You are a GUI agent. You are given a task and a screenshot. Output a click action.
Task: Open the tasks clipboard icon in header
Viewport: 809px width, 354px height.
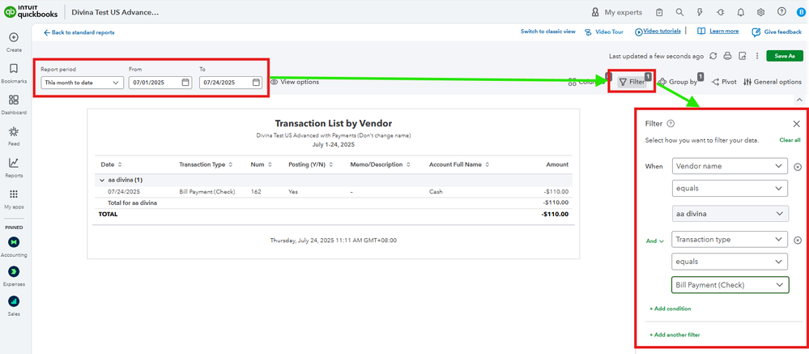[659, 12]
